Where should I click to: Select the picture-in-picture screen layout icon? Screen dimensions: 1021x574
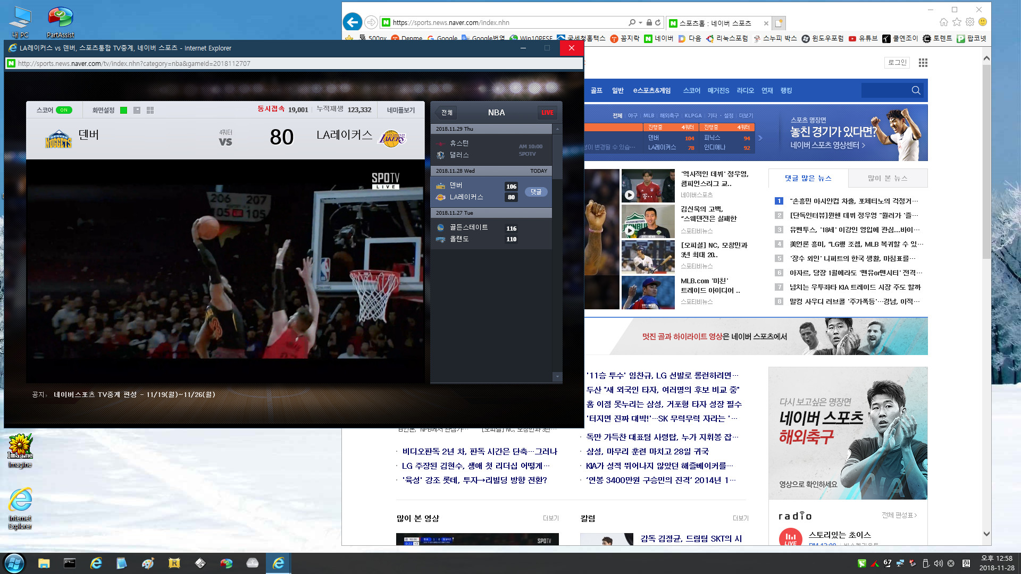pyautogui.click(x=137, y=110)
